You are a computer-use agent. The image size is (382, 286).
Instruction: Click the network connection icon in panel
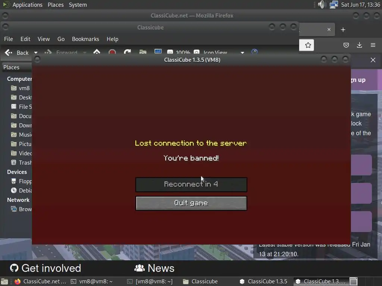pos(334,4)
